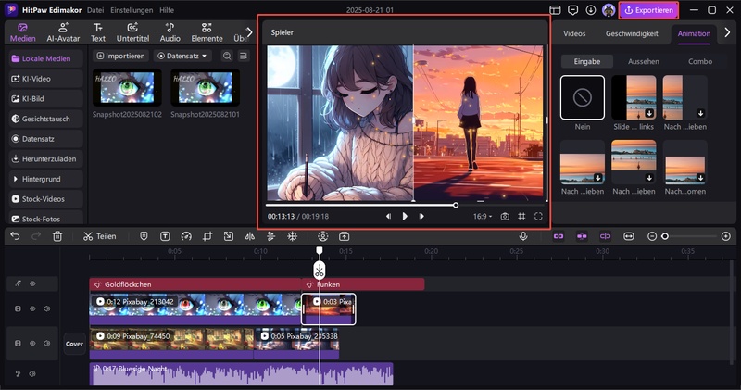
Task: Select the Combo animation sub-tab
Action: (x=700, y=61)
